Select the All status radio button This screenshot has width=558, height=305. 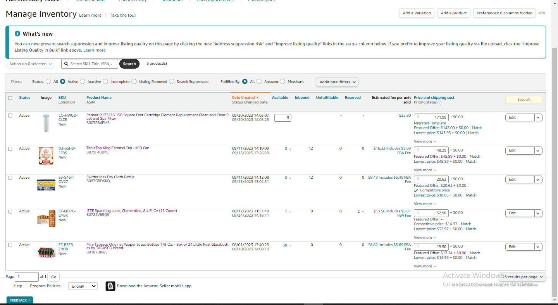[48, 82]
